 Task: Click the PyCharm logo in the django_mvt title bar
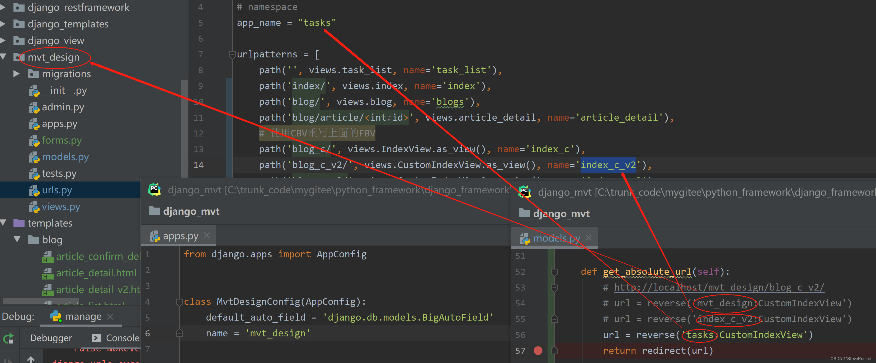155,190
